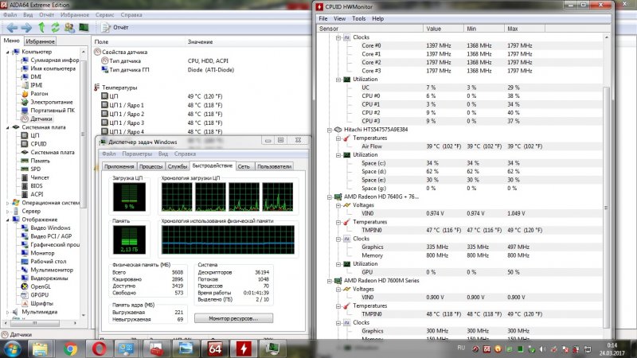The height and width of the screenshot is (358, 637).
Task: Select the Разгон overclock tree item
Action: pyautogui.click(x=39, y=93)
